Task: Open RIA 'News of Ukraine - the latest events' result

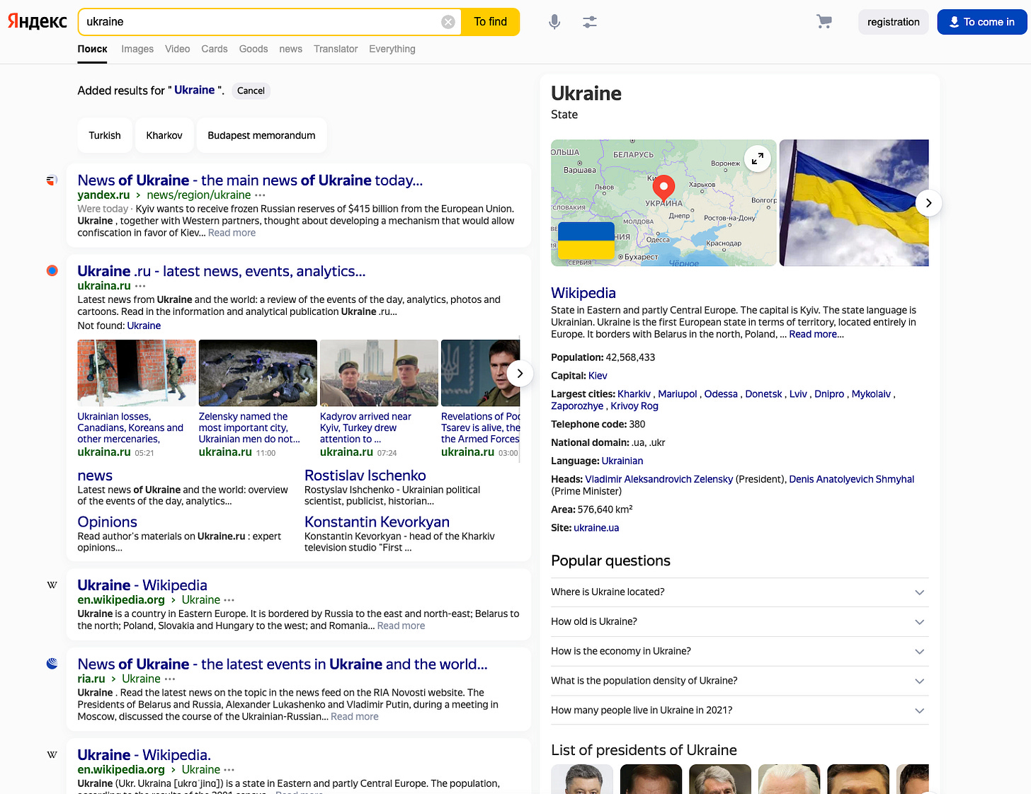Action: 283,664
